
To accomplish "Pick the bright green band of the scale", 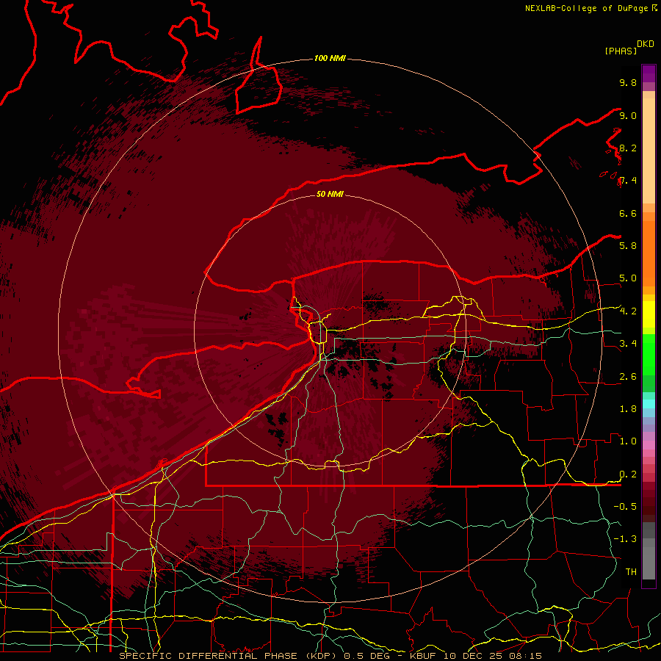I will (649, 354).
